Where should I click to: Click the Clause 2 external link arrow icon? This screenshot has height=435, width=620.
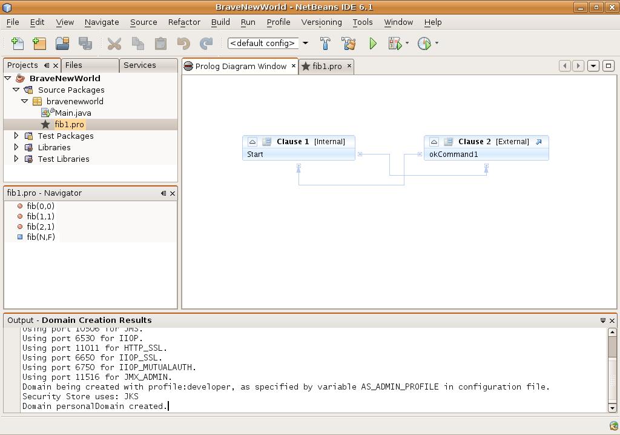(538, 142)
